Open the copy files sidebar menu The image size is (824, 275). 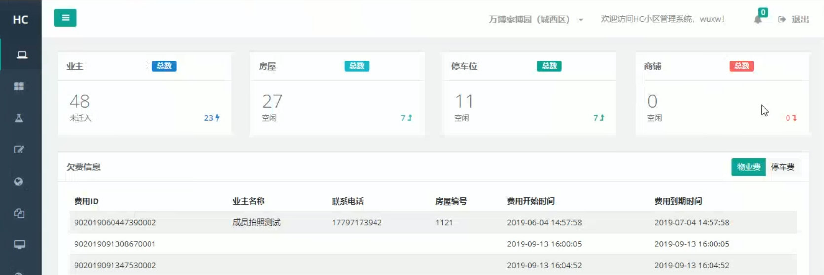(19, 213)
